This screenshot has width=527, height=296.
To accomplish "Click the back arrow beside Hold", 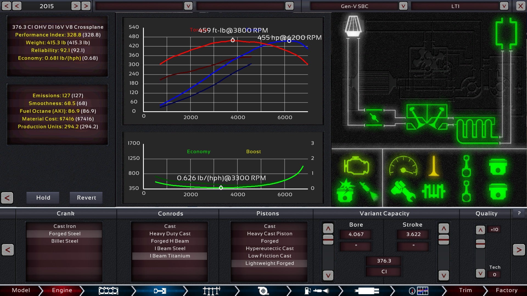I will [x=7, y=198].
